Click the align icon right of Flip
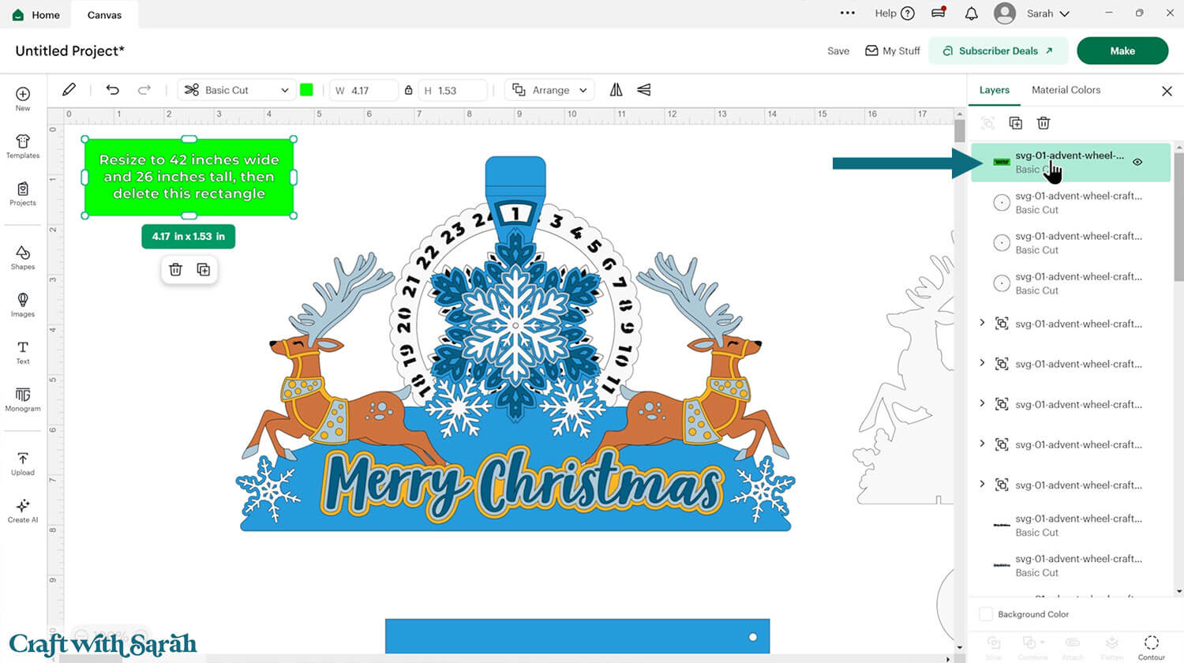The height and width of the screenshot is (663, 1184). point(644,90)
